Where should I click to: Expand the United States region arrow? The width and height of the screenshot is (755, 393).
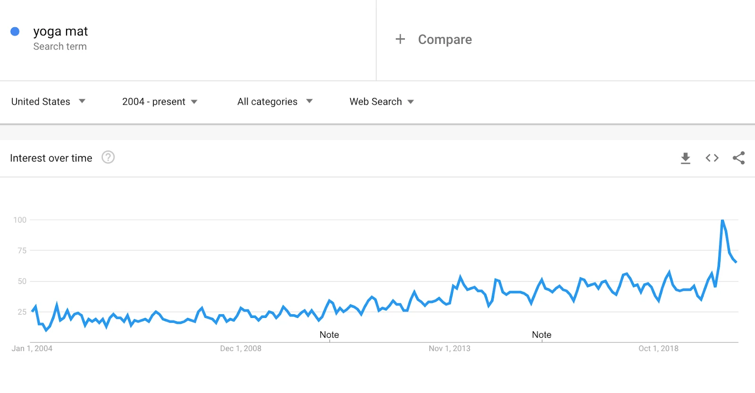[82, 101]
